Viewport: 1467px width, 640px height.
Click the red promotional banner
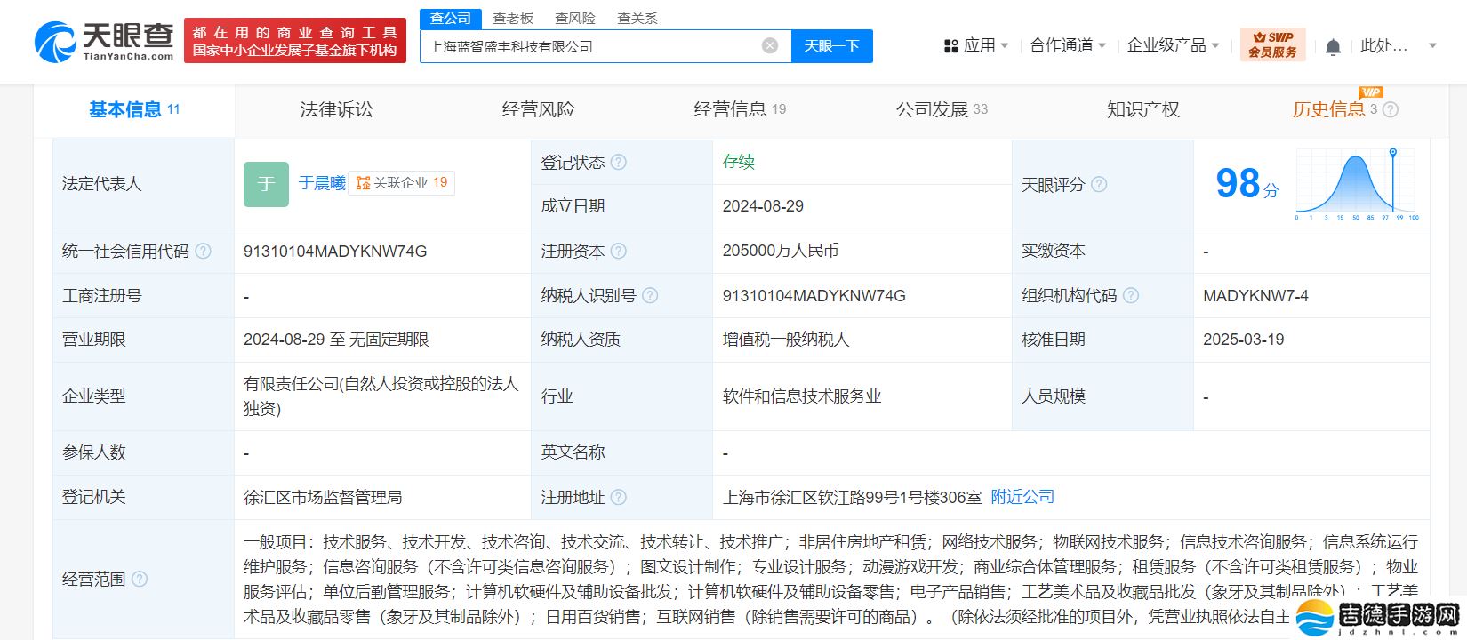(295, 42)
